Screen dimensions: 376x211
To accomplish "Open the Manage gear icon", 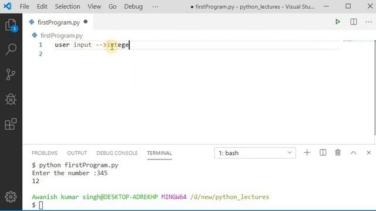I will 11,197.
